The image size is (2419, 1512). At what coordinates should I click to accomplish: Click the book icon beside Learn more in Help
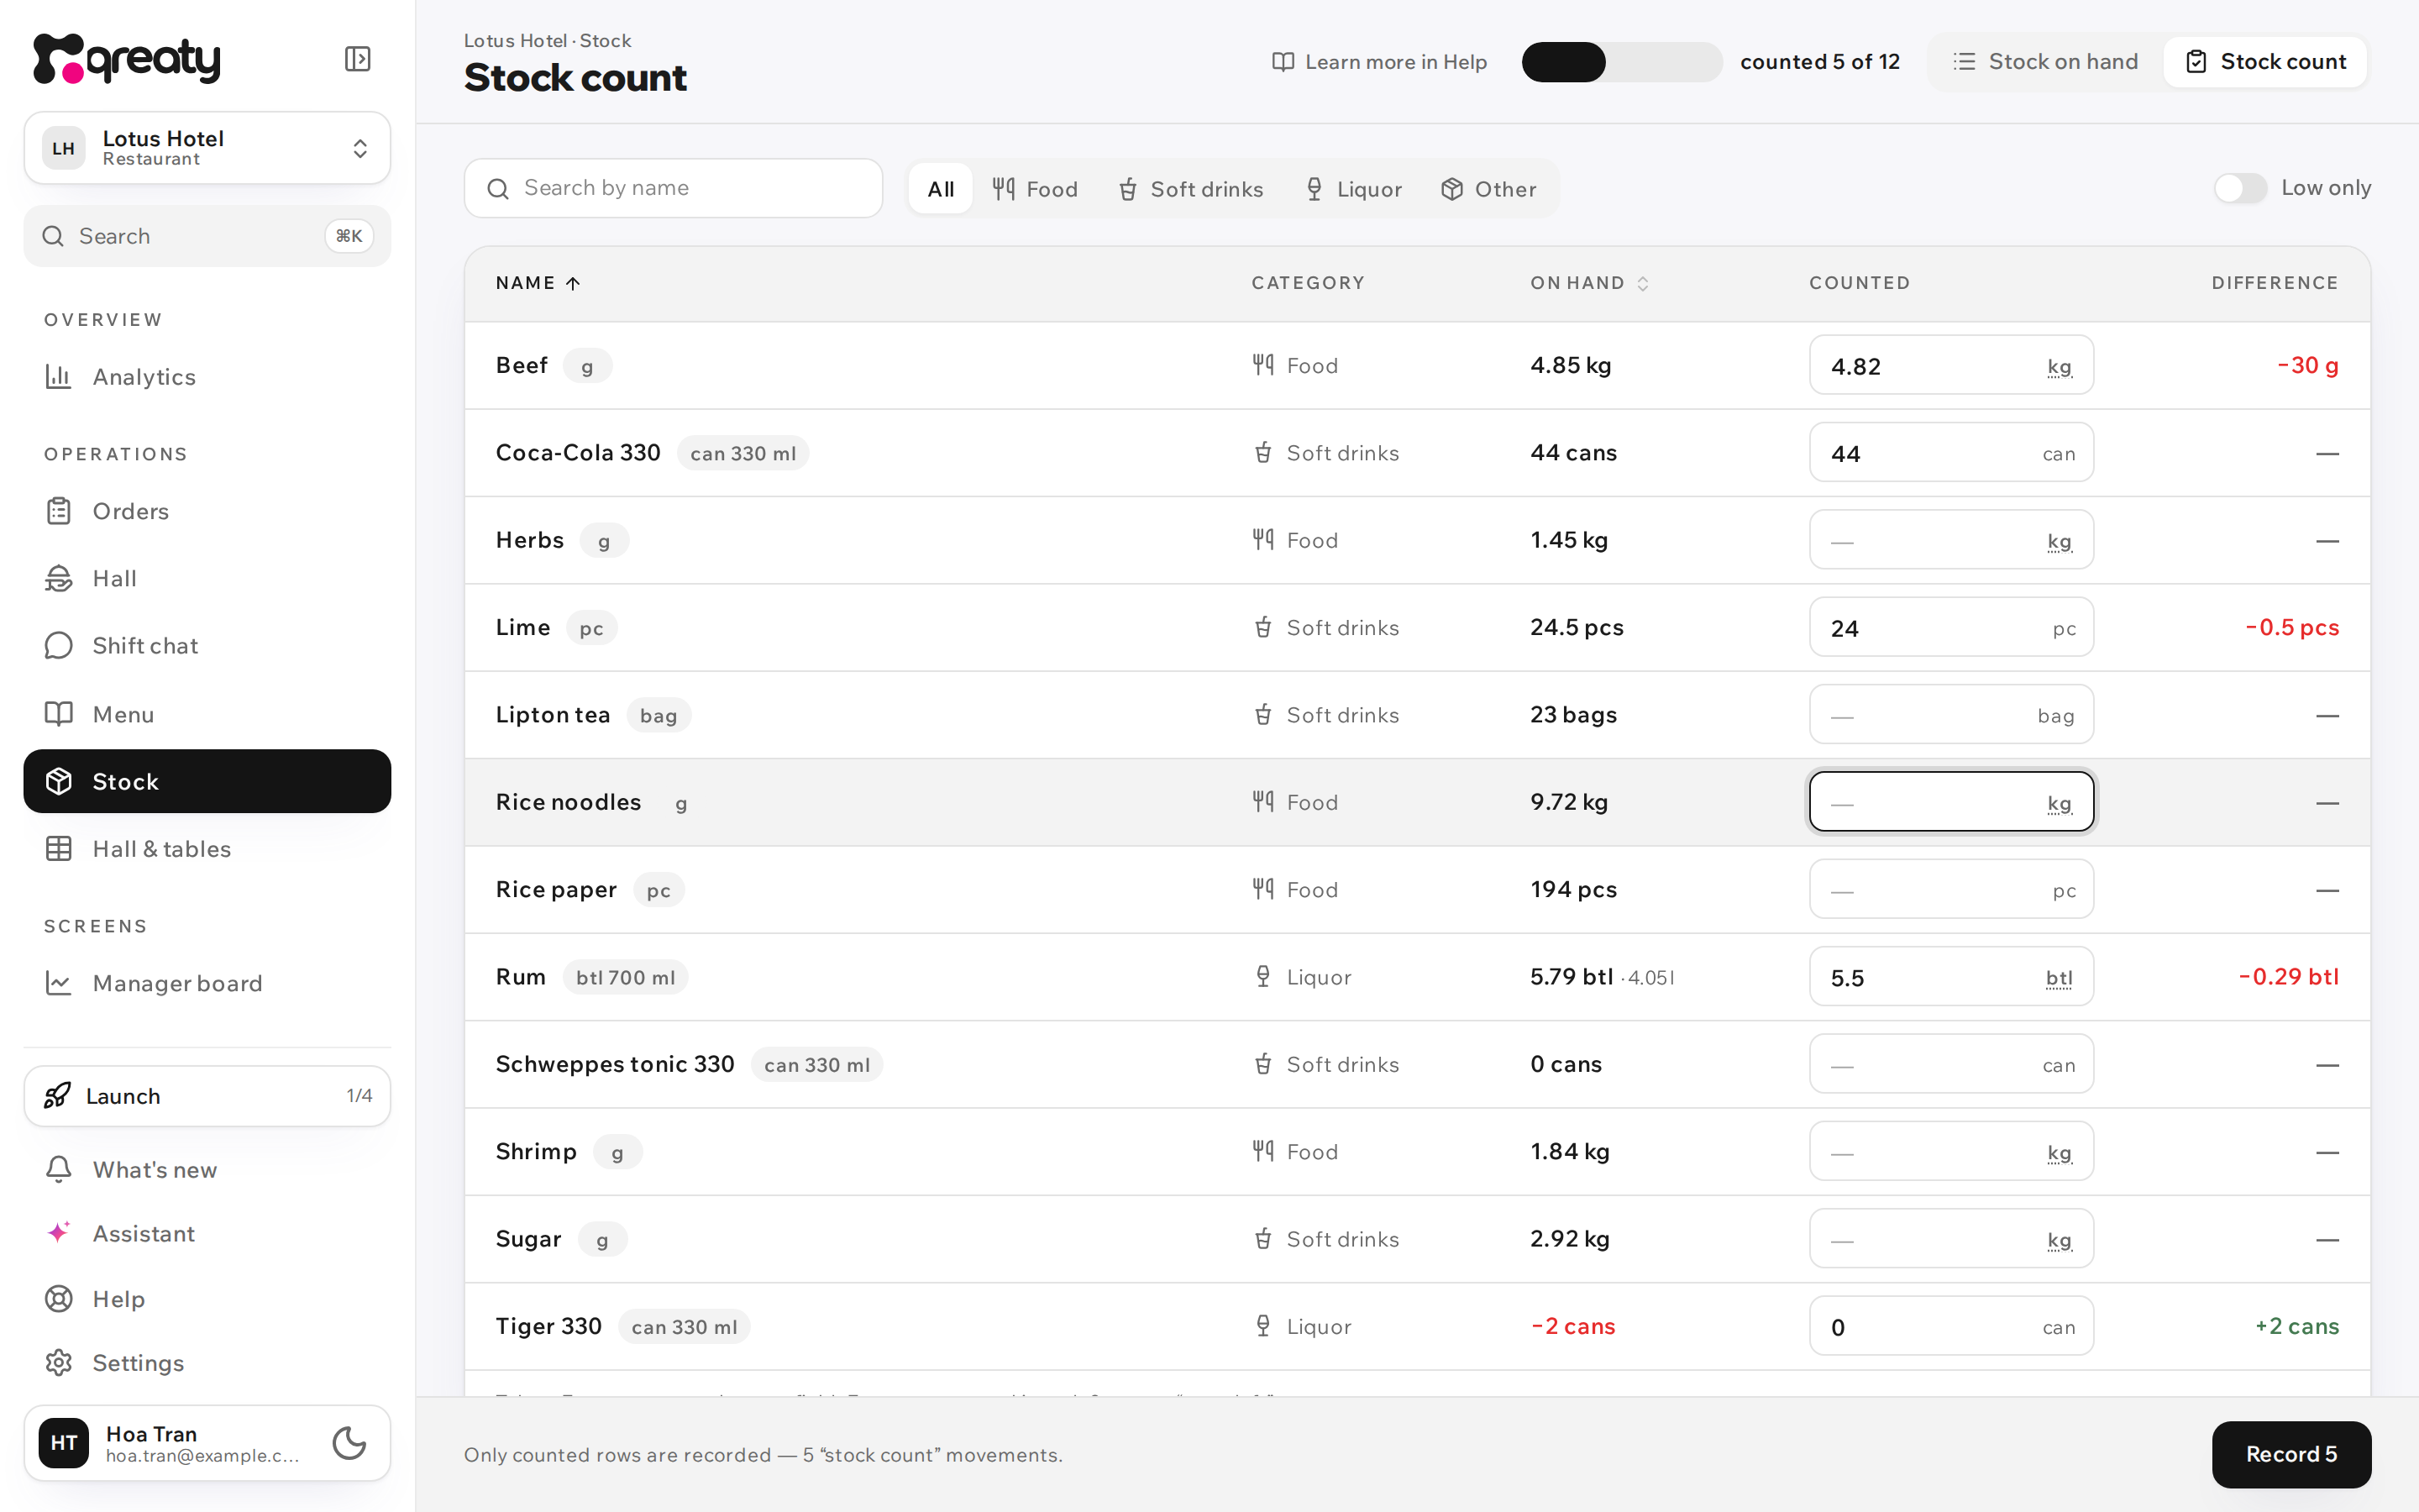pyautogui.click(x=1283, y=62)
